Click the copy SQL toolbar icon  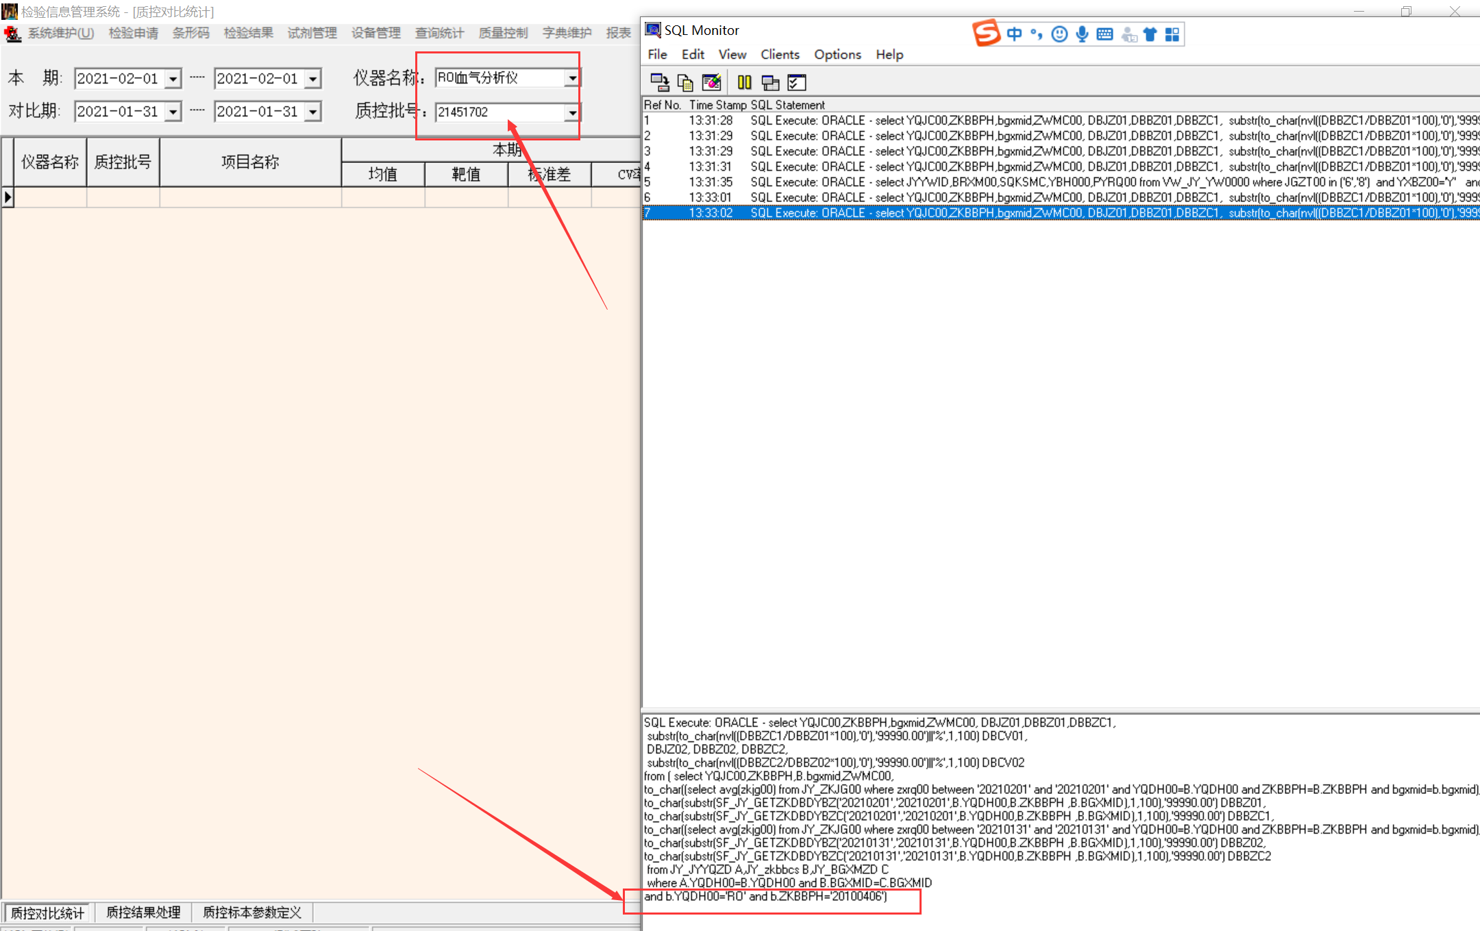pos(684,83)
